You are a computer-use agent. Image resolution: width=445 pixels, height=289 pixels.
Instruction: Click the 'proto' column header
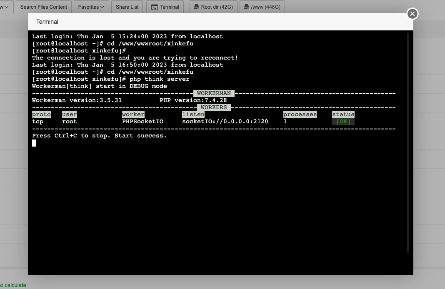coord(41,115)
